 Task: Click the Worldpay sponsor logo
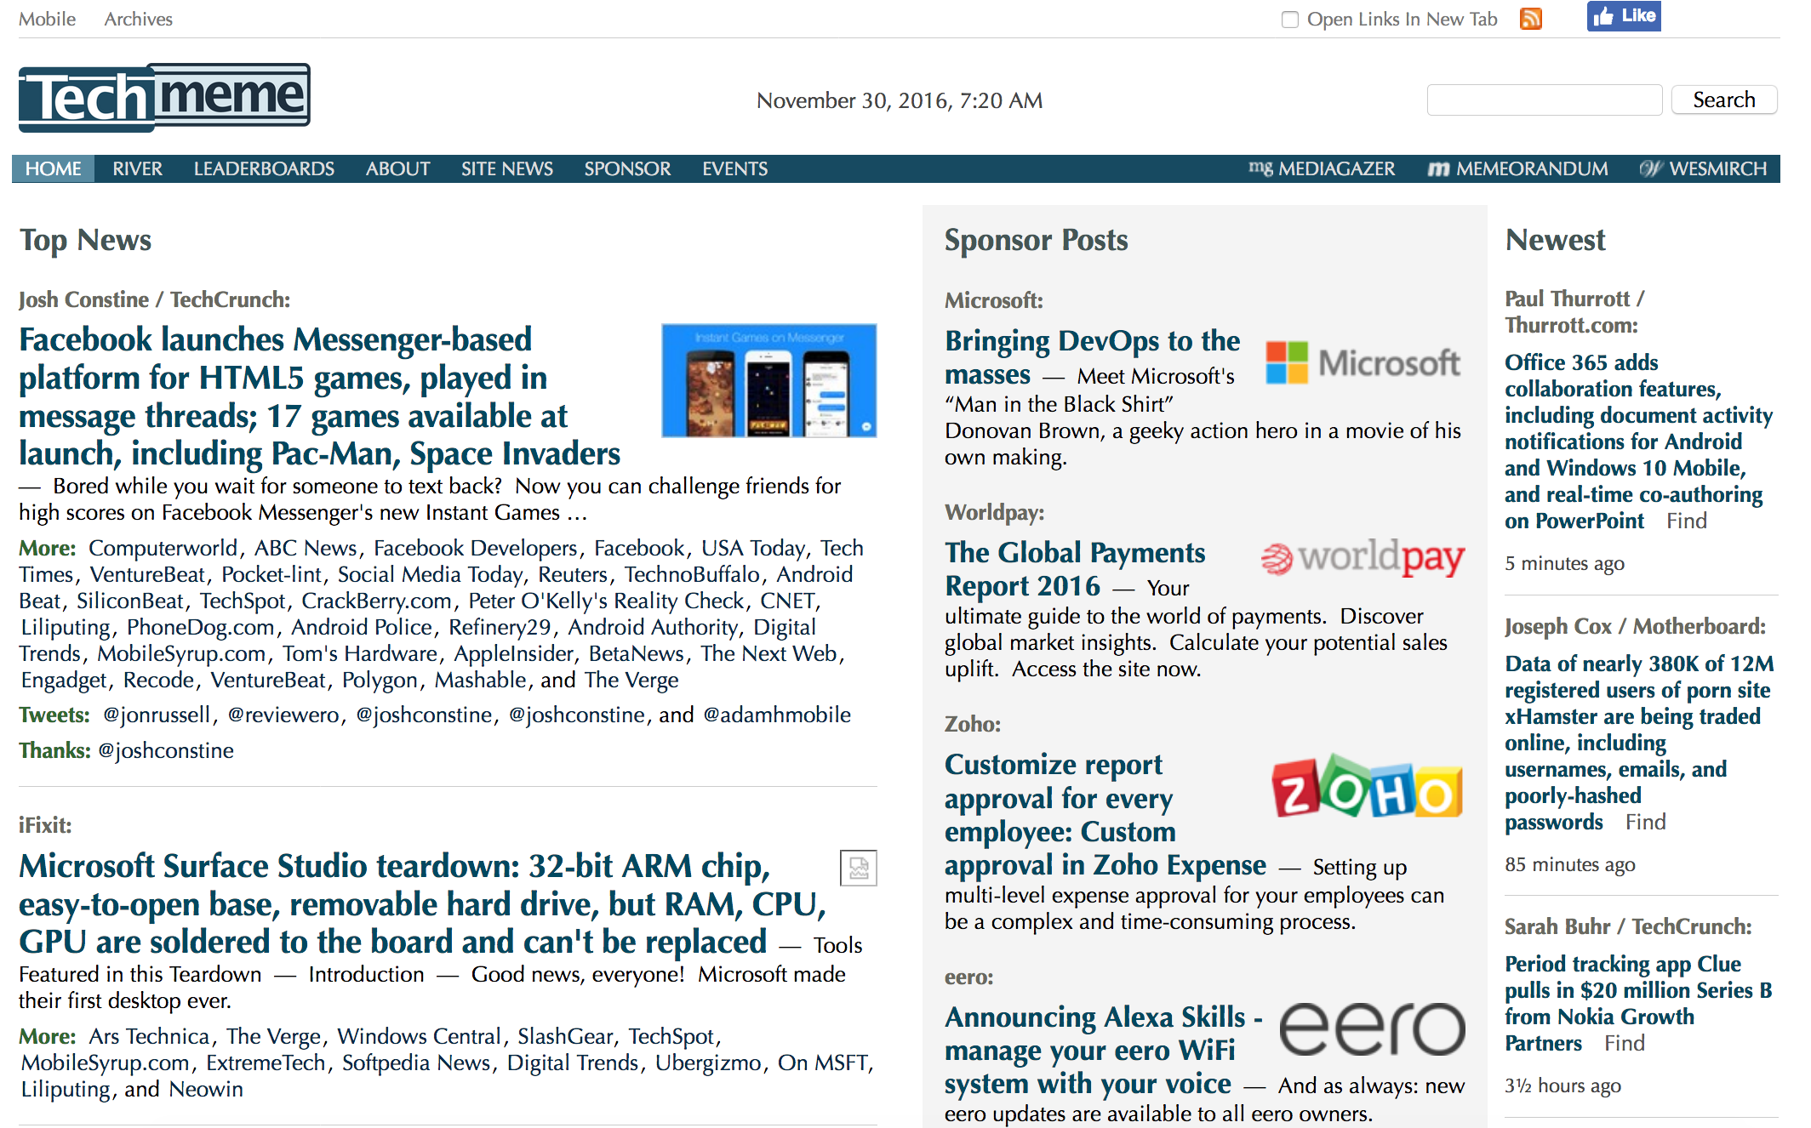1362,559
